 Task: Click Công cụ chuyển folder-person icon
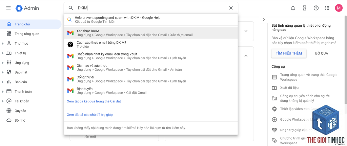(x=274, y=98)
